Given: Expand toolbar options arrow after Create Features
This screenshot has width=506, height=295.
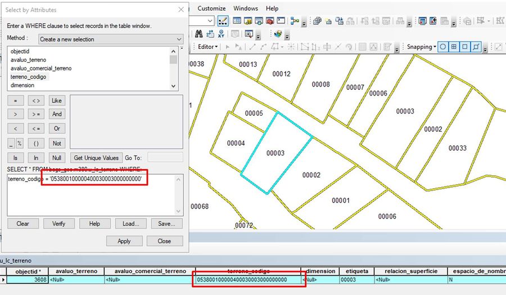Looking at the screenshot, I should pos(397,48).
